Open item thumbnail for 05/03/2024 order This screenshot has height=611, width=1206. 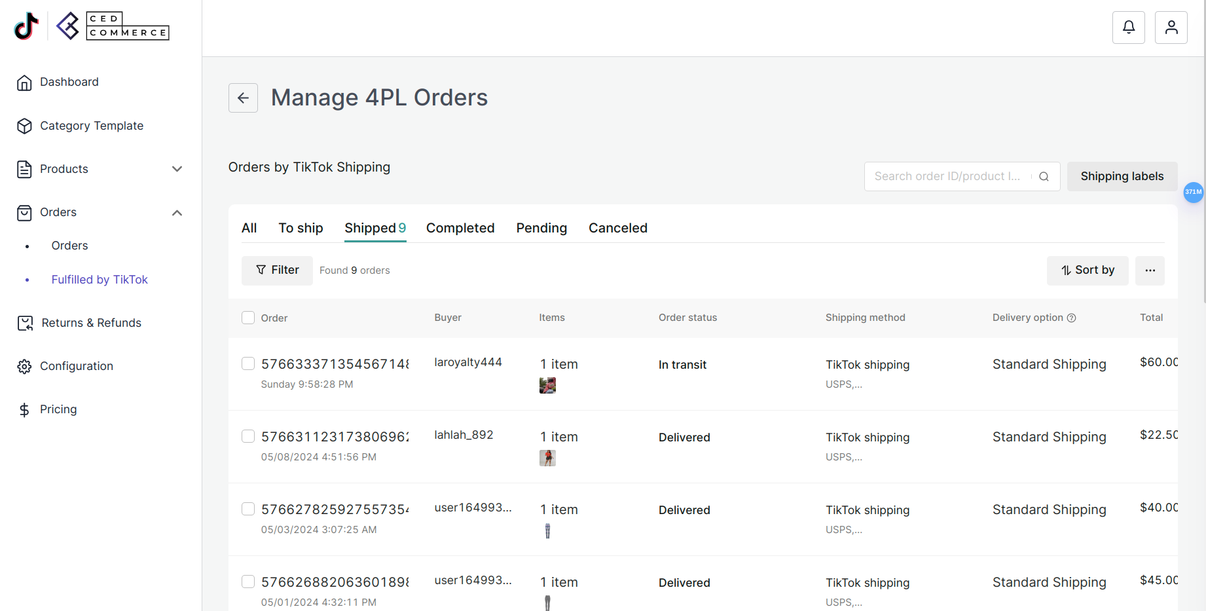(x=547, y=531)
